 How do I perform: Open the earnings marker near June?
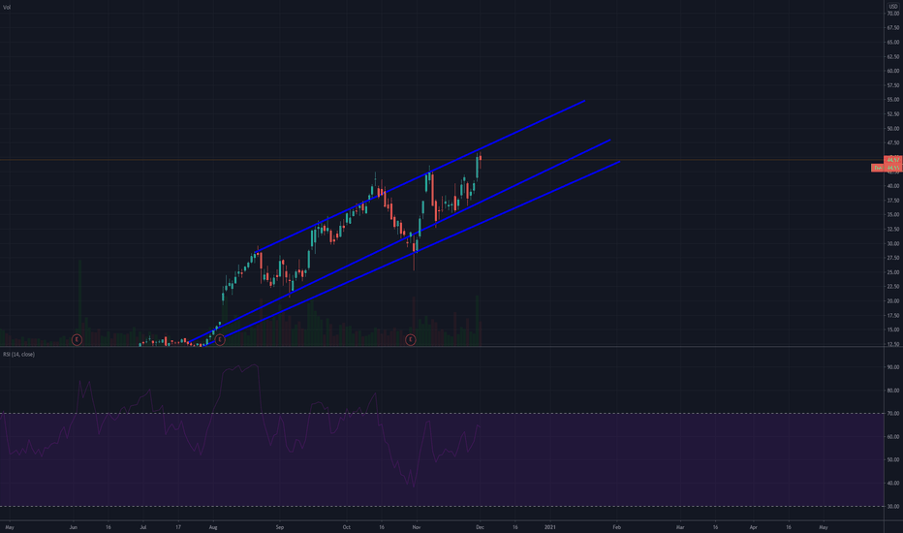[x=77, y=340]
